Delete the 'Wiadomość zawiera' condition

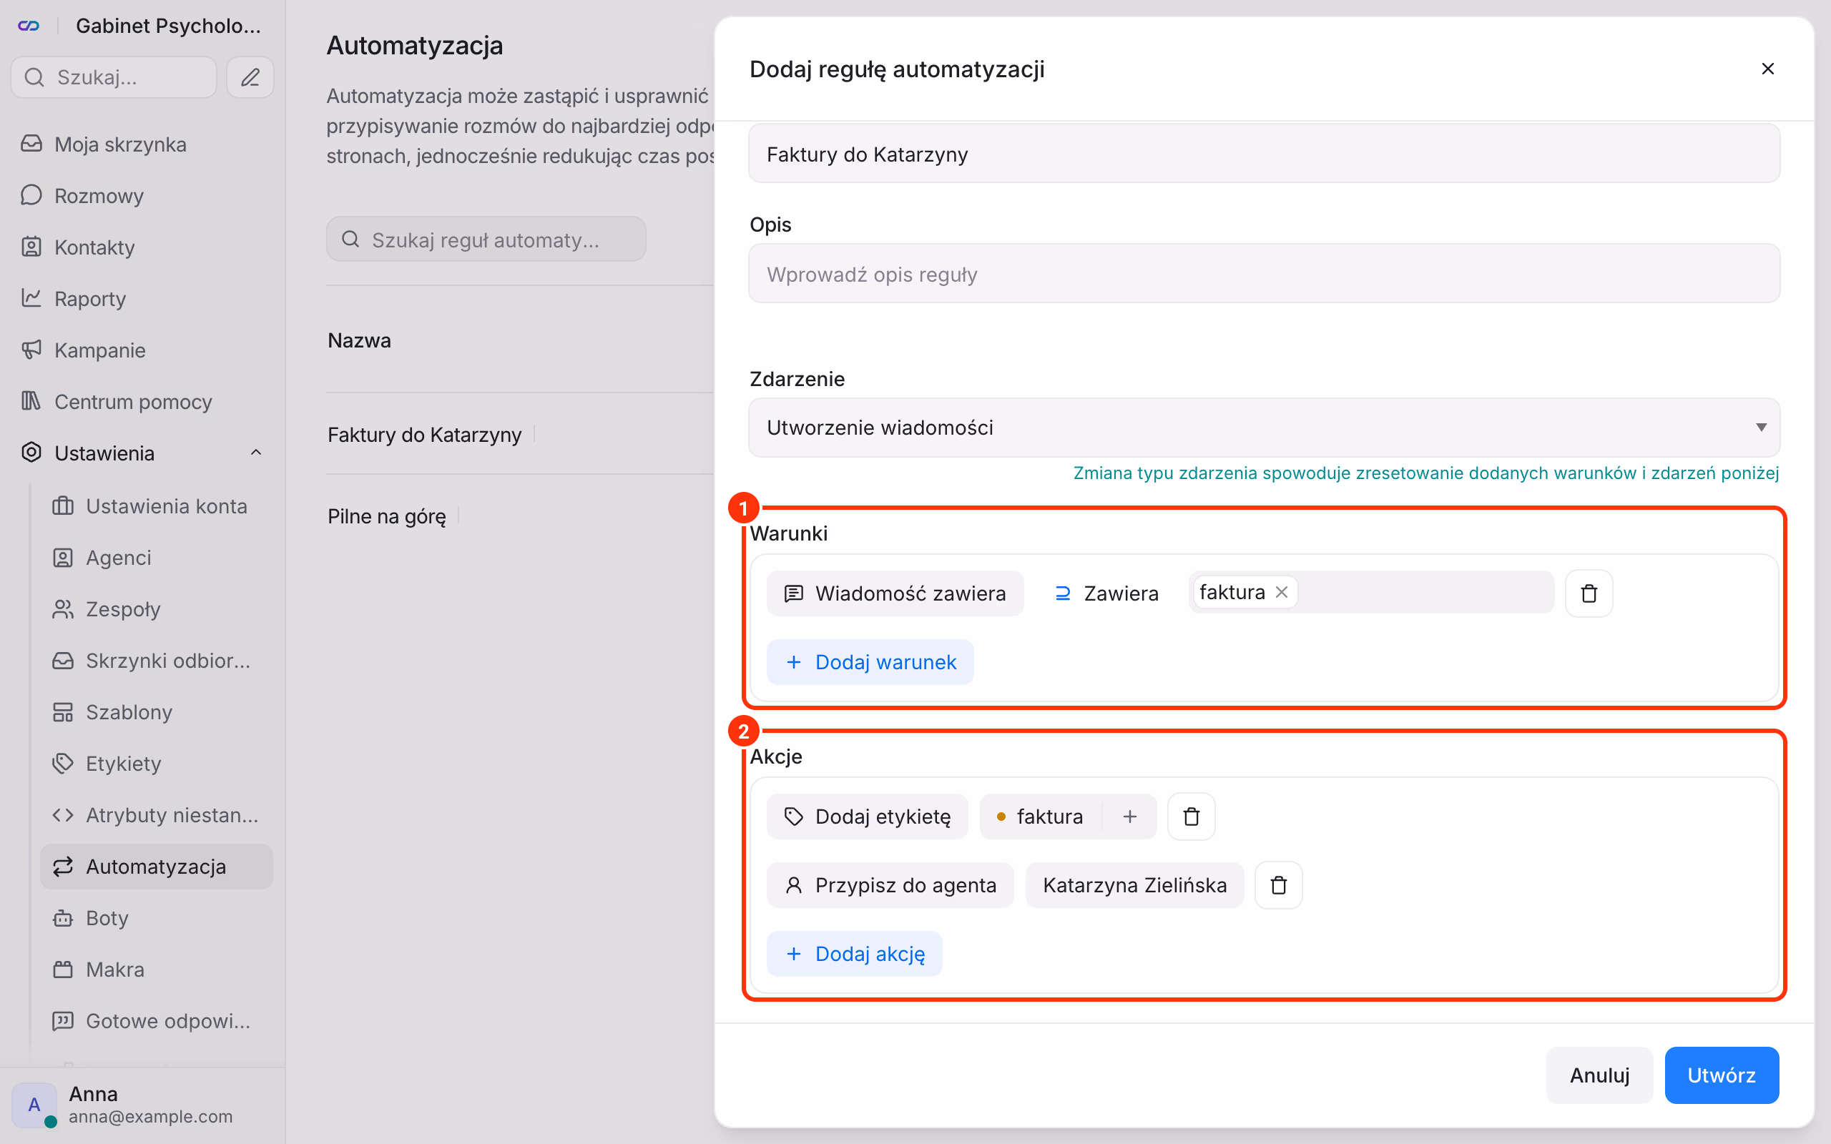click(1589, 593)
